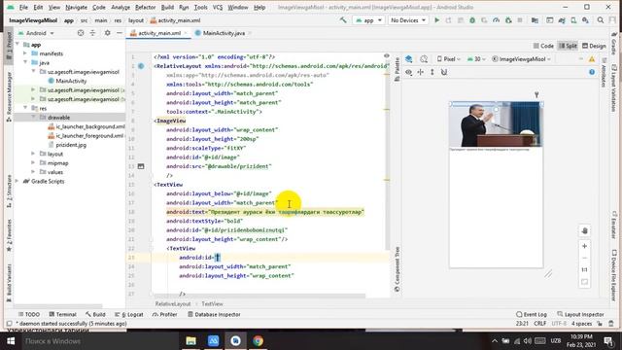This screenshot has height=350, width=622.
Task: Open the Layout Inspector
Action: pyautogui.click(x=580, y=314)
